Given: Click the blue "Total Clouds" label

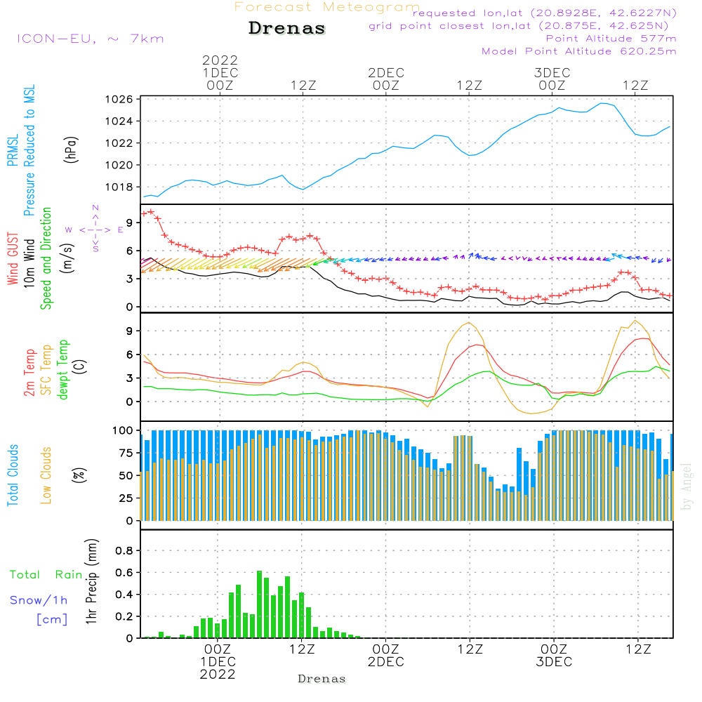Looking at the screenshot, I should tap(13, 475).
